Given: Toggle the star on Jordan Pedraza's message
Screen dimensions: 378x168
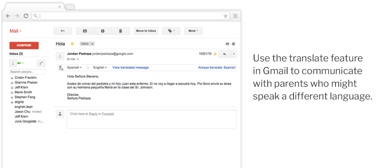Looking at the screenshot, I should coord(215,54).
